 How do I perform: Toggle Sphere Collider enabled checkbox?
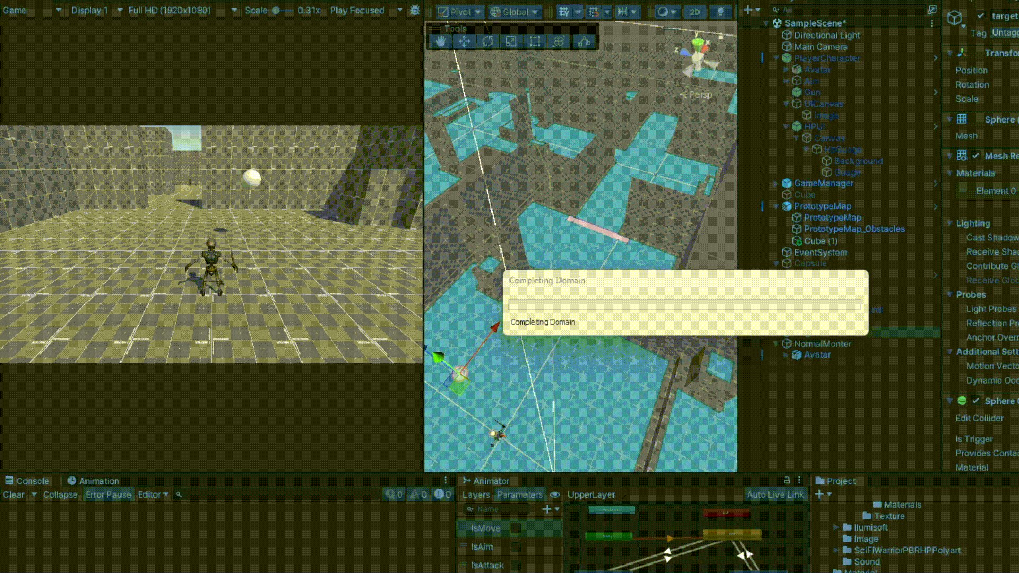pos(975,401)
